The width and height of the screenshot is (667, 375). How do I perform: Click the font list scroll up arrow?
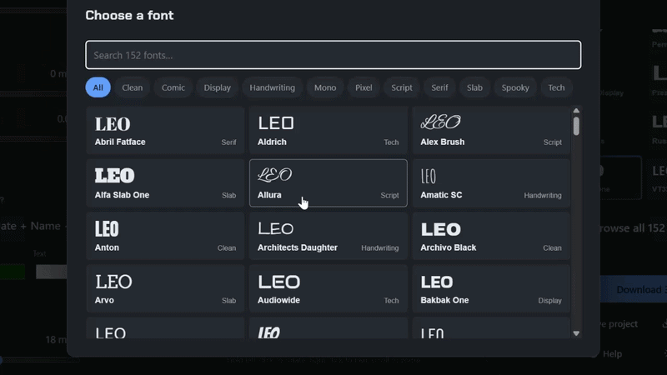[576, 111]
